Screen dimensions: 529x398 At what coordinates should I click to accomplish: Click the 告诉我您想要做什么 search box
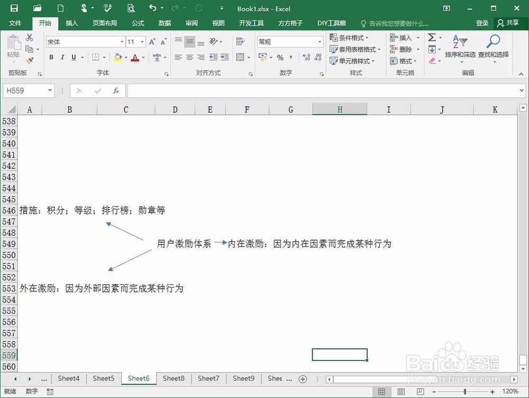coord(395,23)
